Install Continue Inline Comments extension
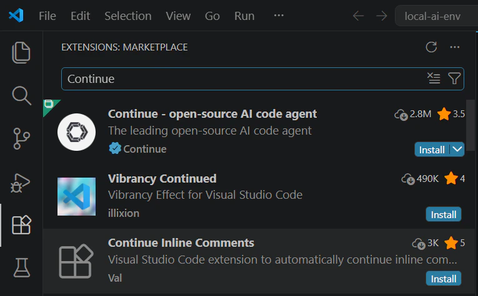 coord(443,279)
